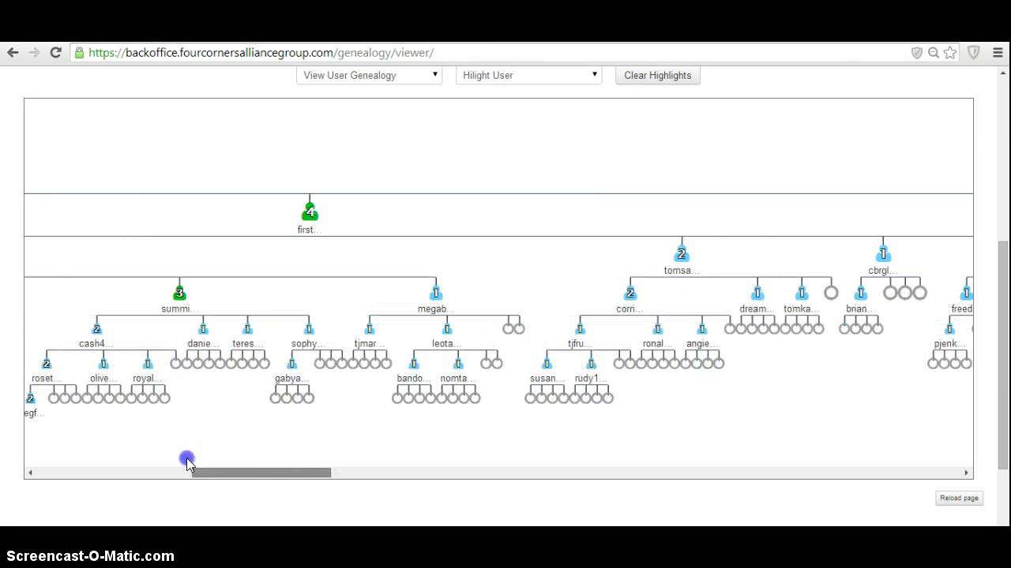Open the View User Genealogy dropdown
Screen dimensions: 1011x568
[x=369, y=75]
